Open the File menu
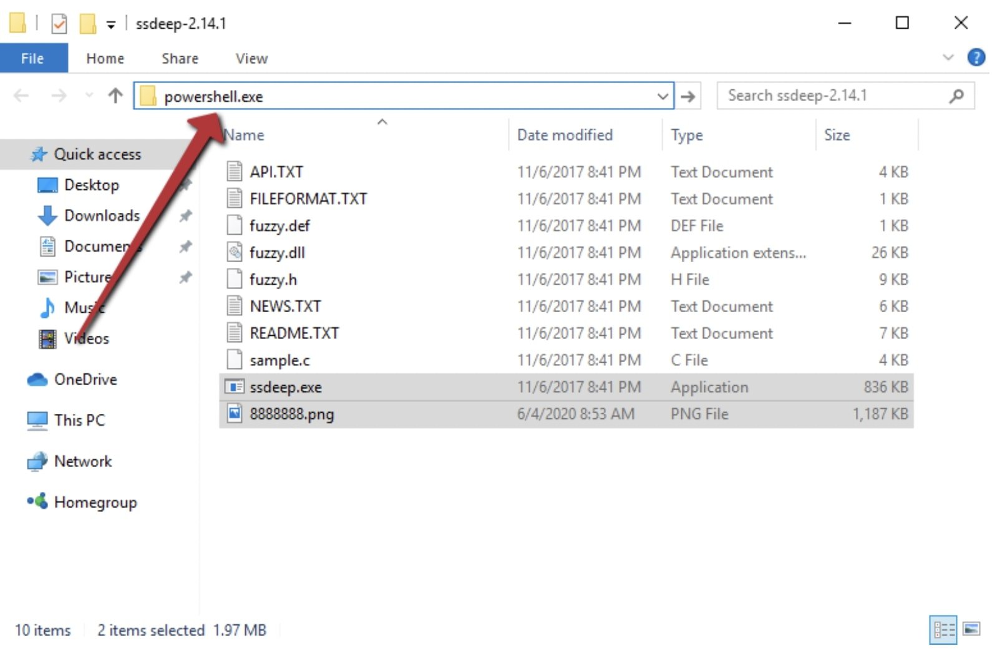This screenshot has height=653, width=992. tap(32, 58)
